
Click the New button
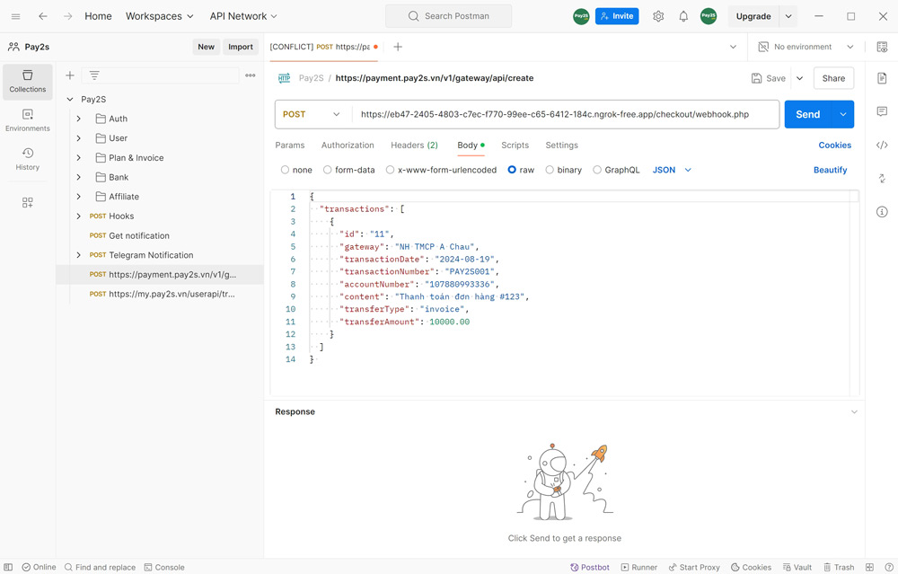(207, 47)
